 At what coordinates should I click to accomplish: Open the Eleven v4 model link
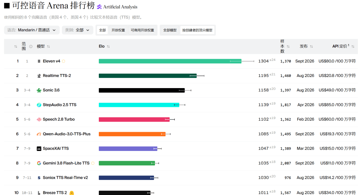(51, 61)
